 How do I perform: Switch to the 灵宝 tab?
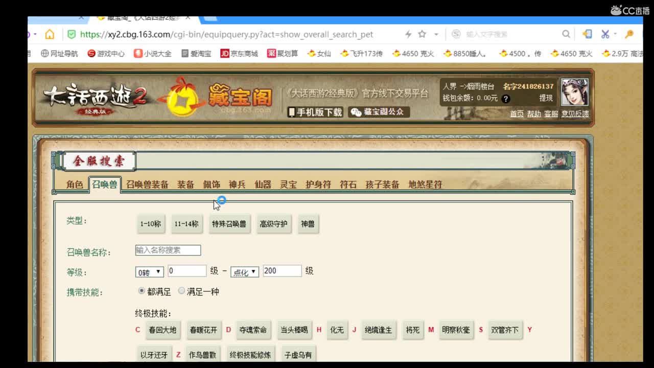click(x=288, y=185)
